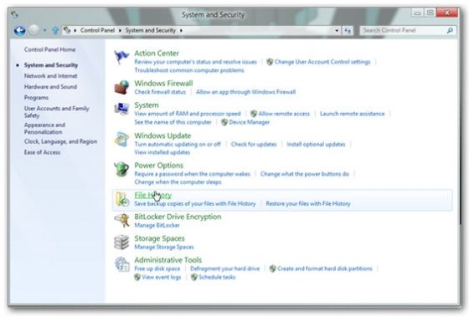The width and height of the screenshot is (469, 317).
Task: Click Schedule tasks
Action: [217, 277]
